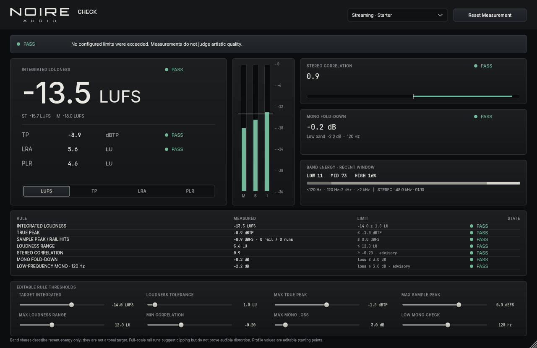Click the -13.5 LUFS integrated loudness readout
This screenshot has height=348, width=537.
tap(82, 93)
